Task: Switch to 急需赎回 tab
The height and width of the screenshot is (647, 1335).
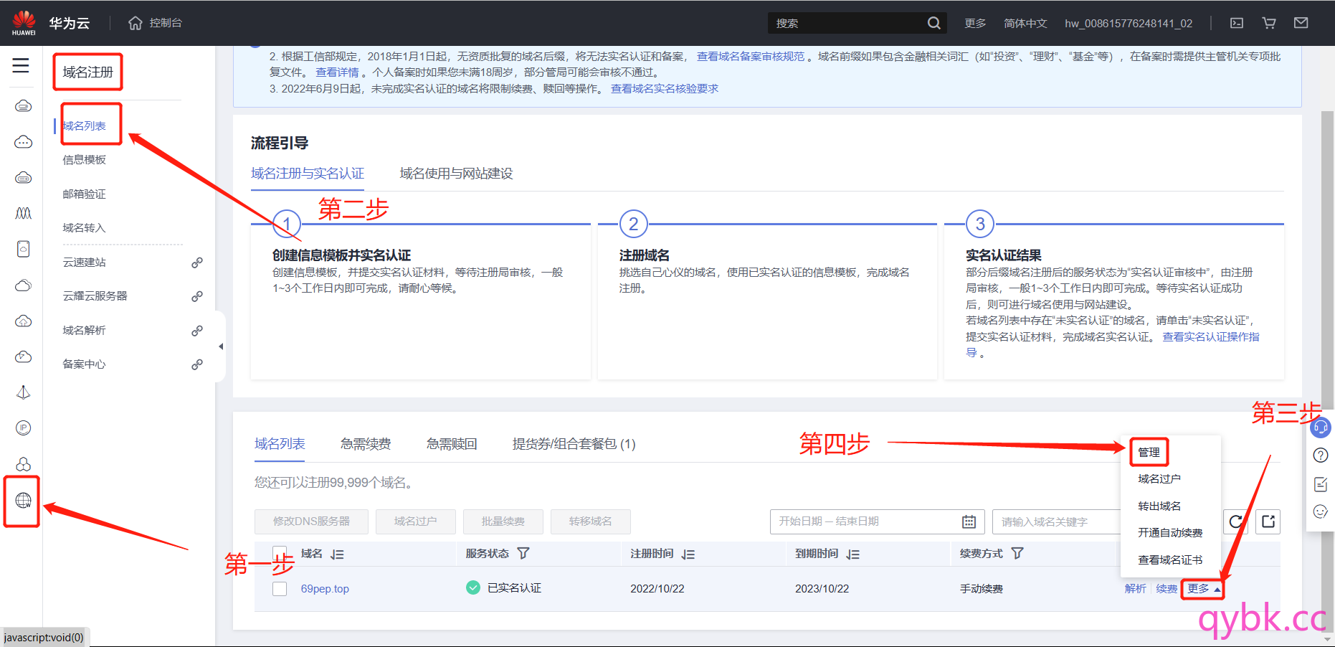Action: [452, 444]
